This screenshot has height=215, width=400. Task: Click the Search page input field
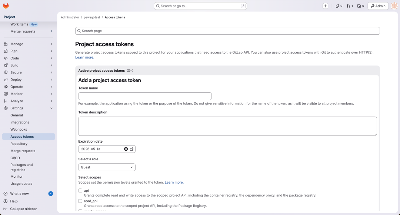(227, 31)
